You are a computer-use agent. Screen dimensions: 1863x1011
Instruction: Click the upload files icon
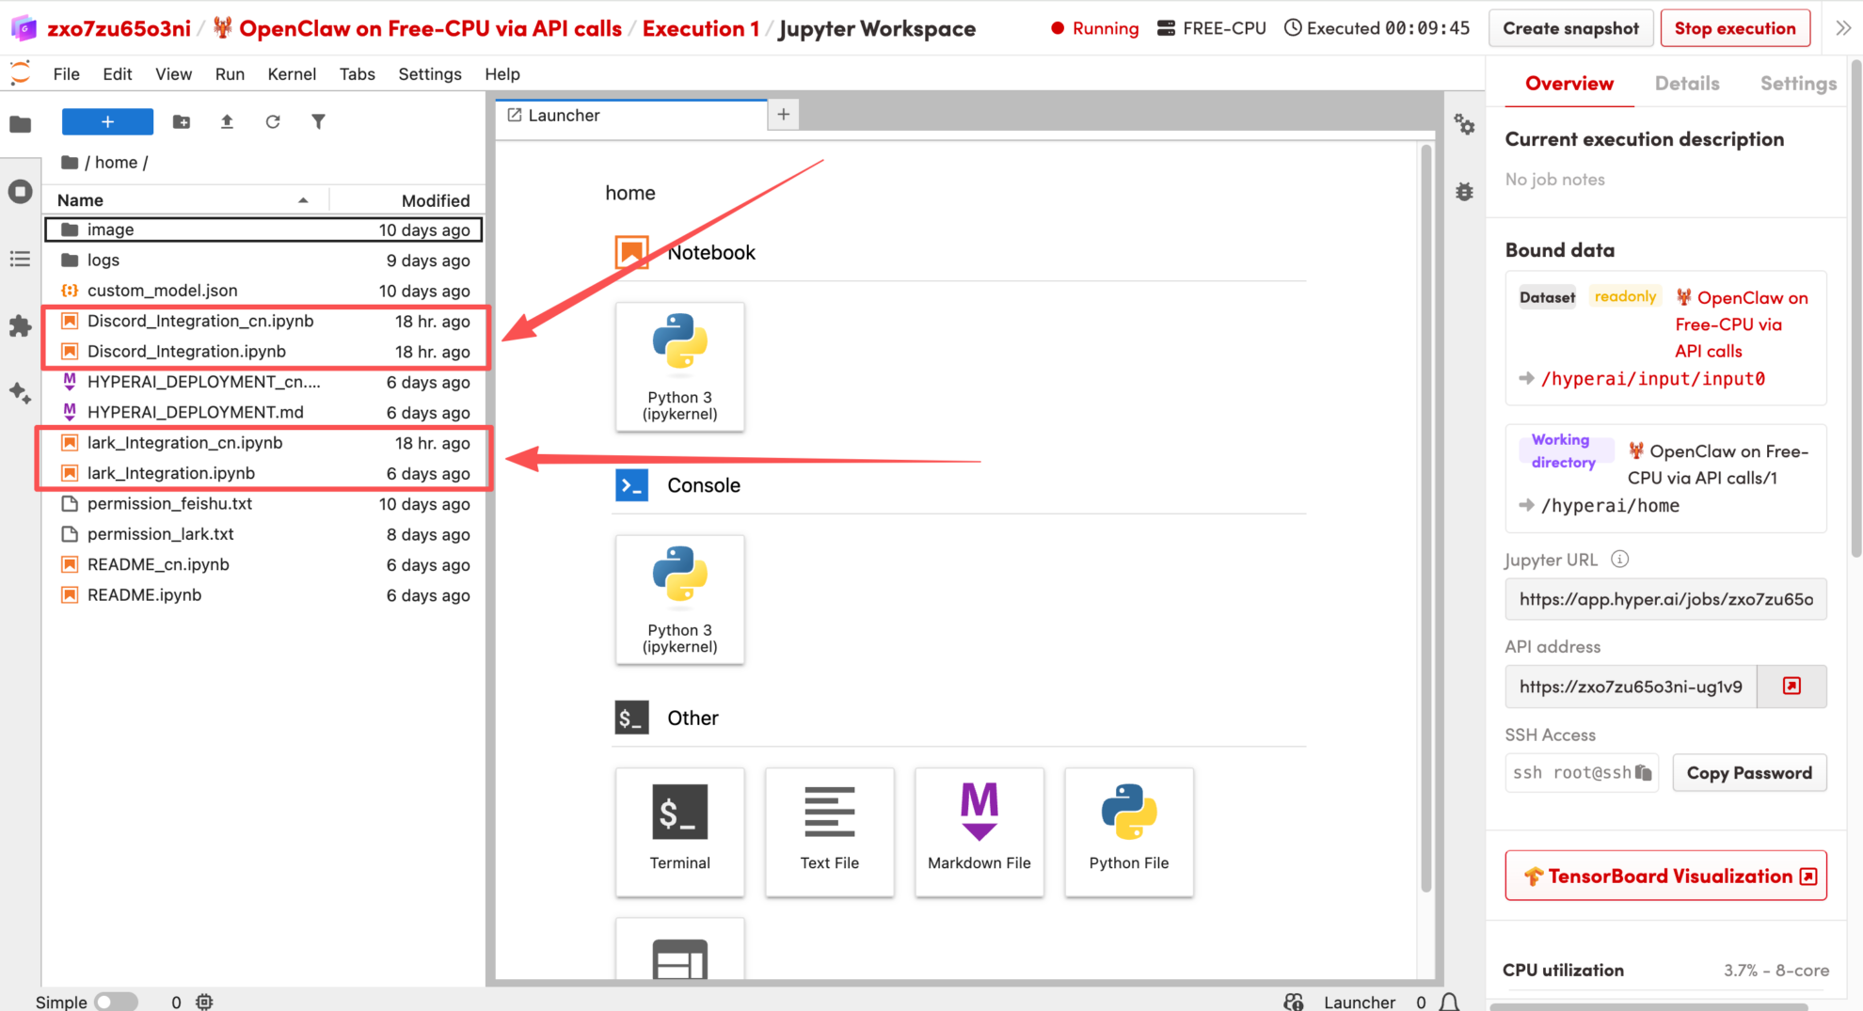(227, 121)
